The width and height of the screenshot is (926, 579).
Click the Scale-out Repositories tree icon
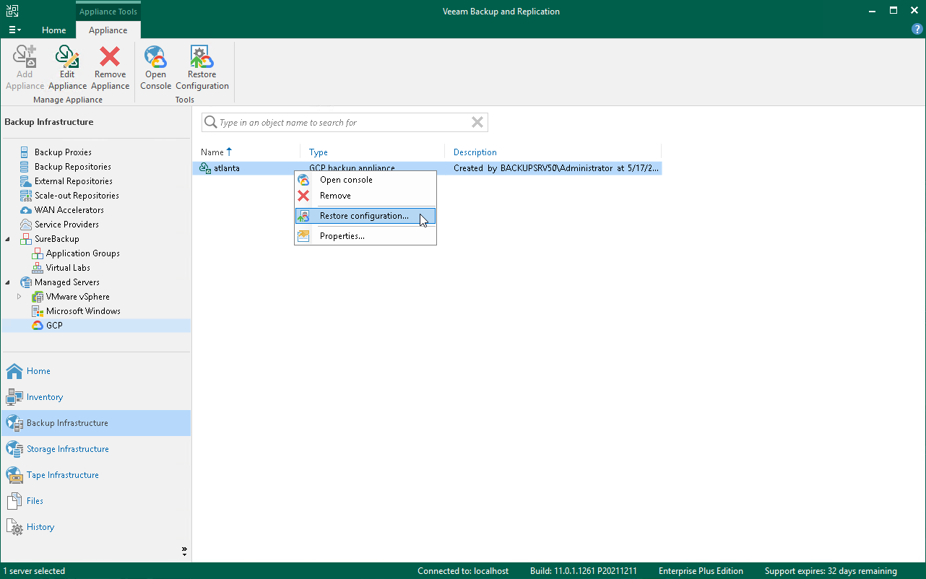pos(26,196)
